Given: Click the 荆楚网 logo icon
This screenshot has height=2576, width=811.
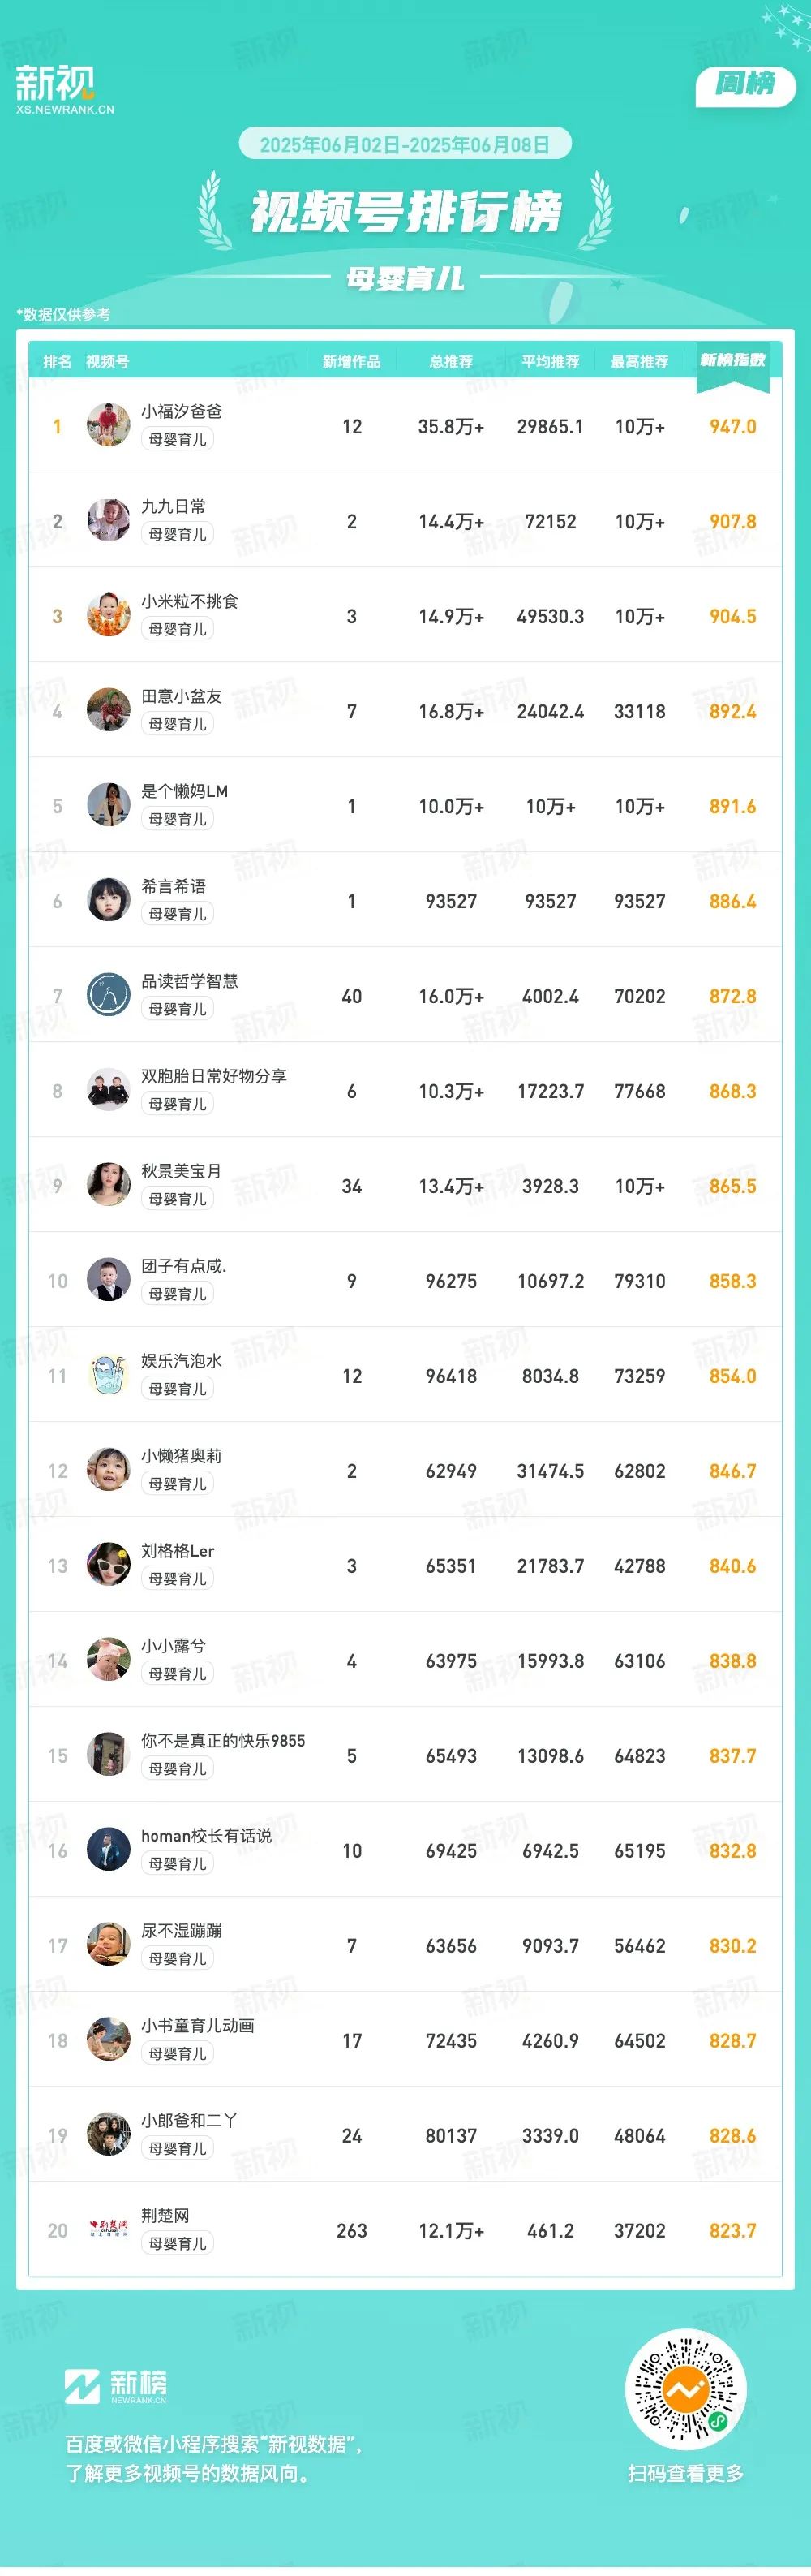Looking at the screenshot, I should point(108,2230).
